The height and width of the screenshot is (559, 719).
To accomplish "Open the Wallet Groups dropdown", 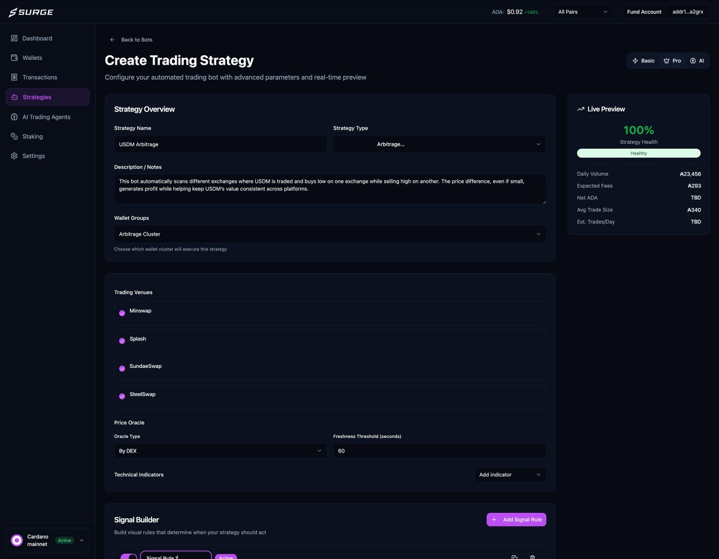I will (x=330, y=234).
